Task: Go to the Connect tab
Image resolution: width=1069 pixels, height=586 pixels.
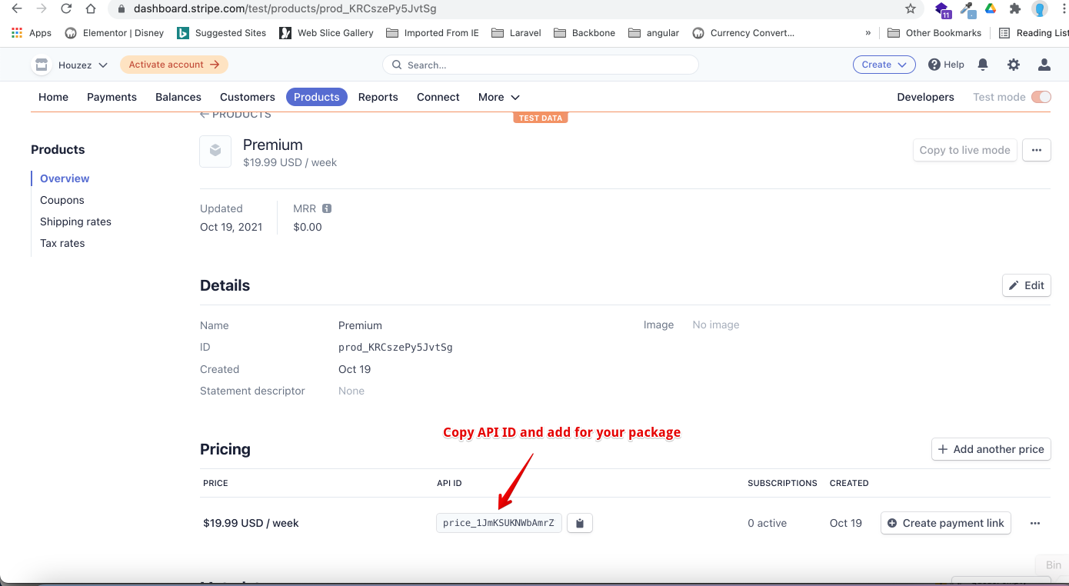Action: point(438,97)
